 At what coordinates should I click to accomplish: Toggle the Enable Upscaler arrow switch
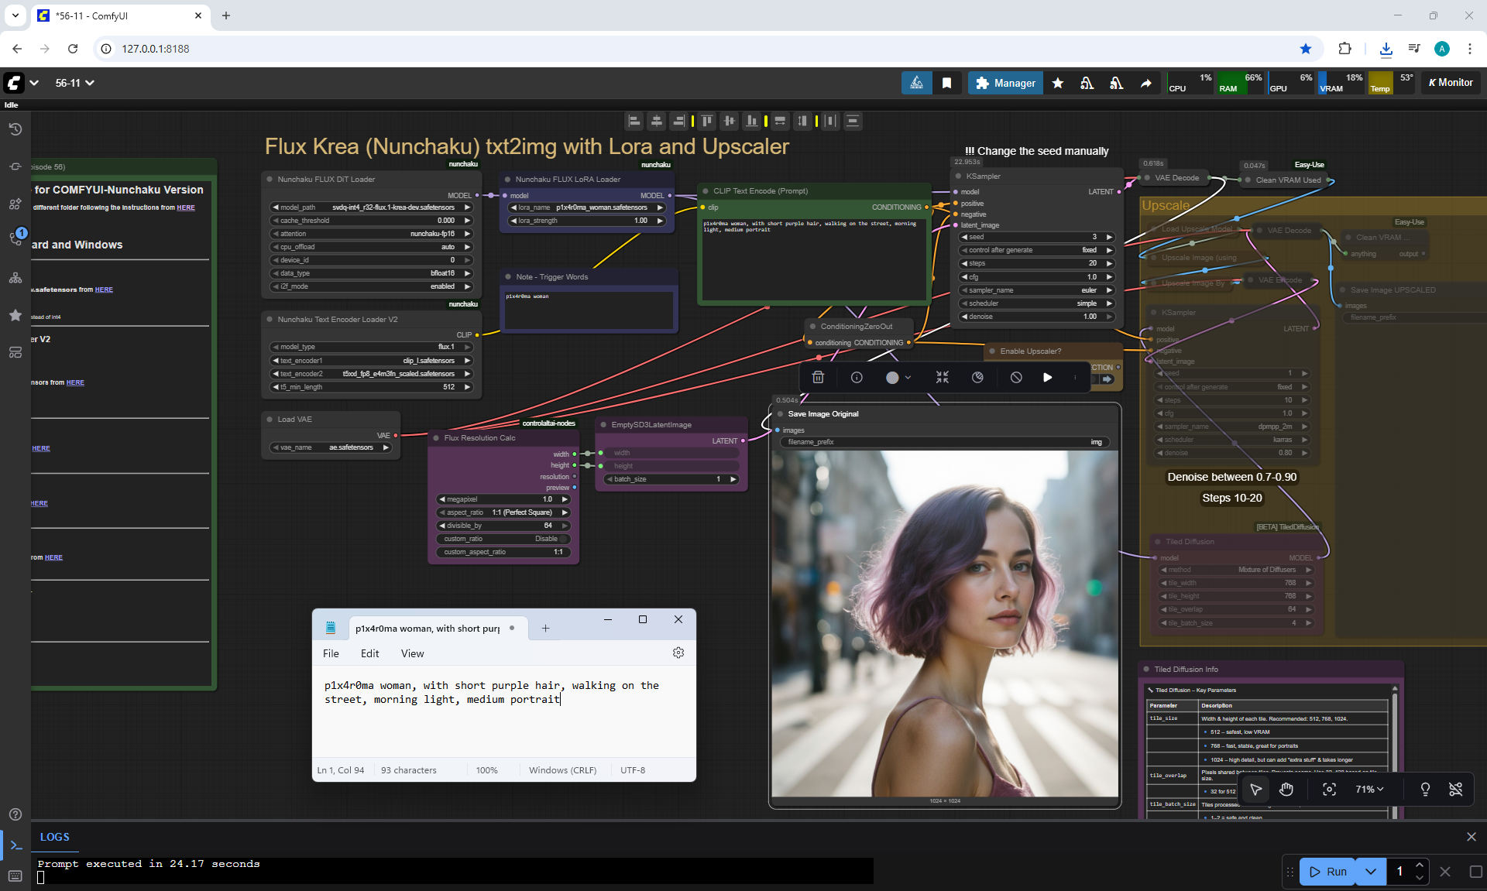point(1107,379)
